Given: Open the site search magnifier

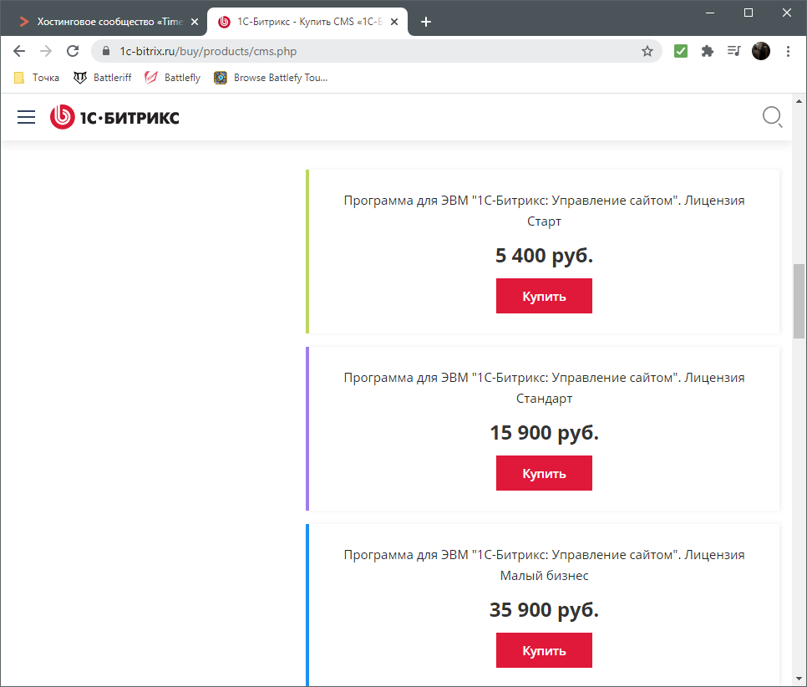Looking at the screenshot, I should 772,117.
